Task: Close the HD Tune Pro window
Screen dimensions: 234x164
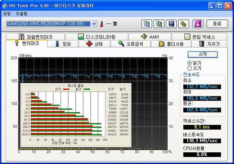Action: click(x=228, y=6)
